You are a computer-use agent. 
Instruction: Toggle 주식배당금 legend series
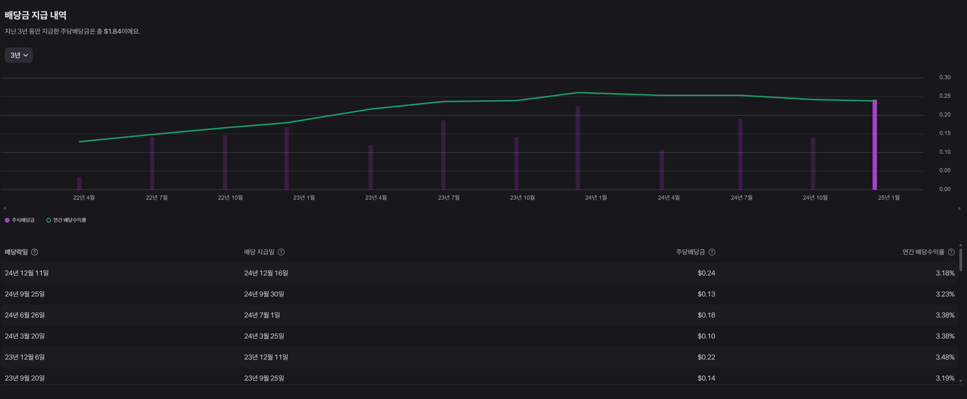pyautogui.click(x=20, y=220)
